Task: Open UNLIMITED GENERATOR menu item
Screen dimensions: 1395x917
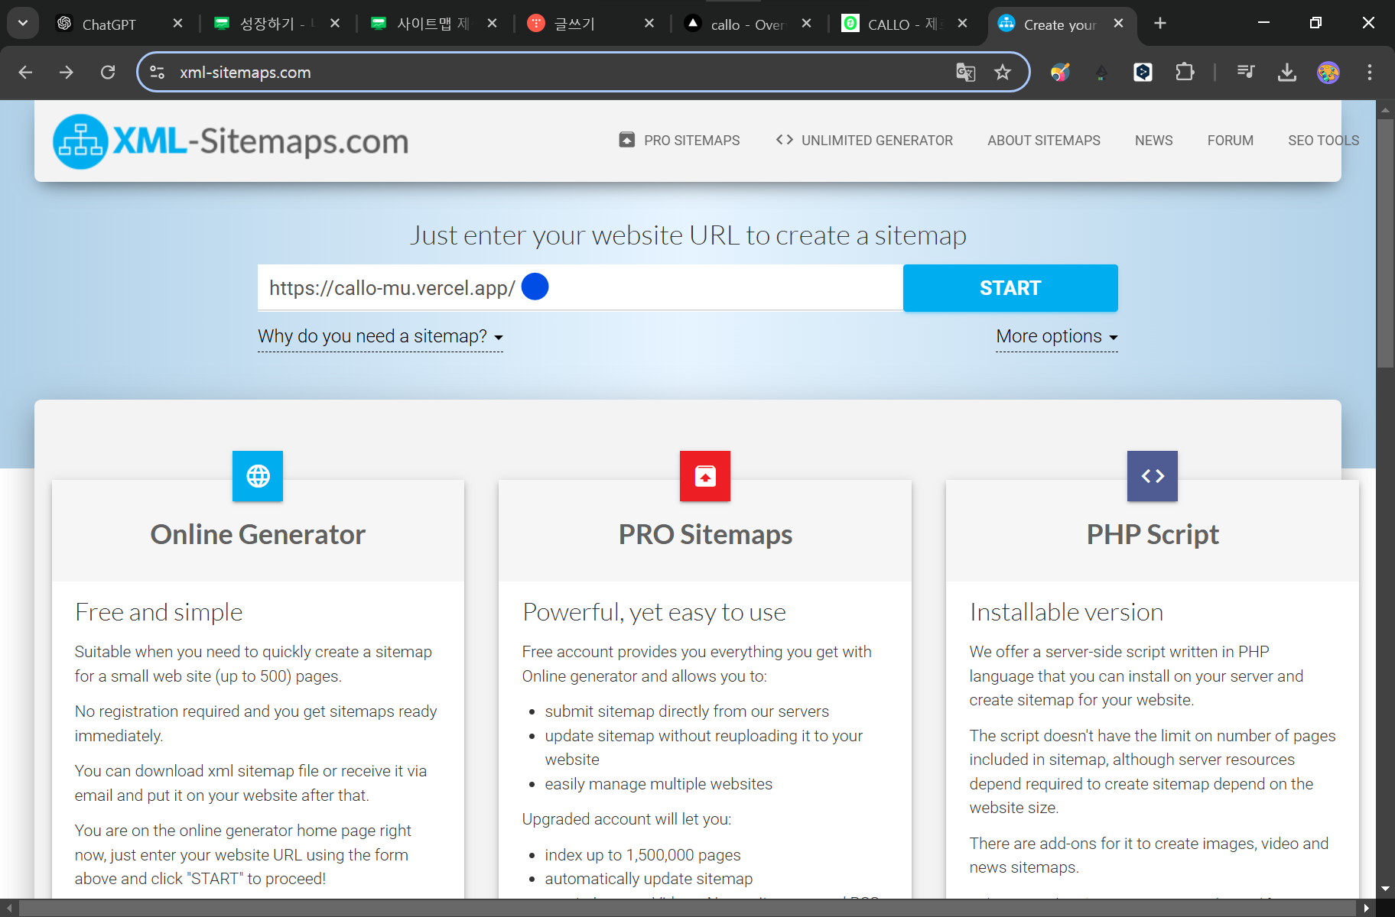Action: point(864,141)
